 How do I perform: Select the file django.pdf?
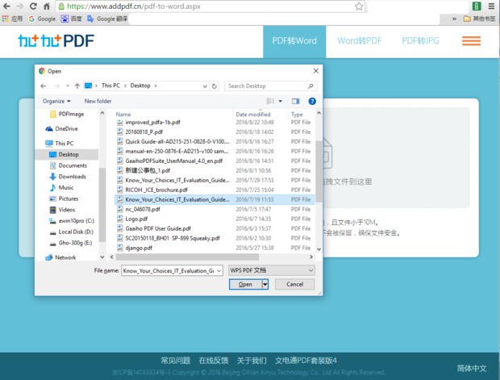tap(215, 248)
